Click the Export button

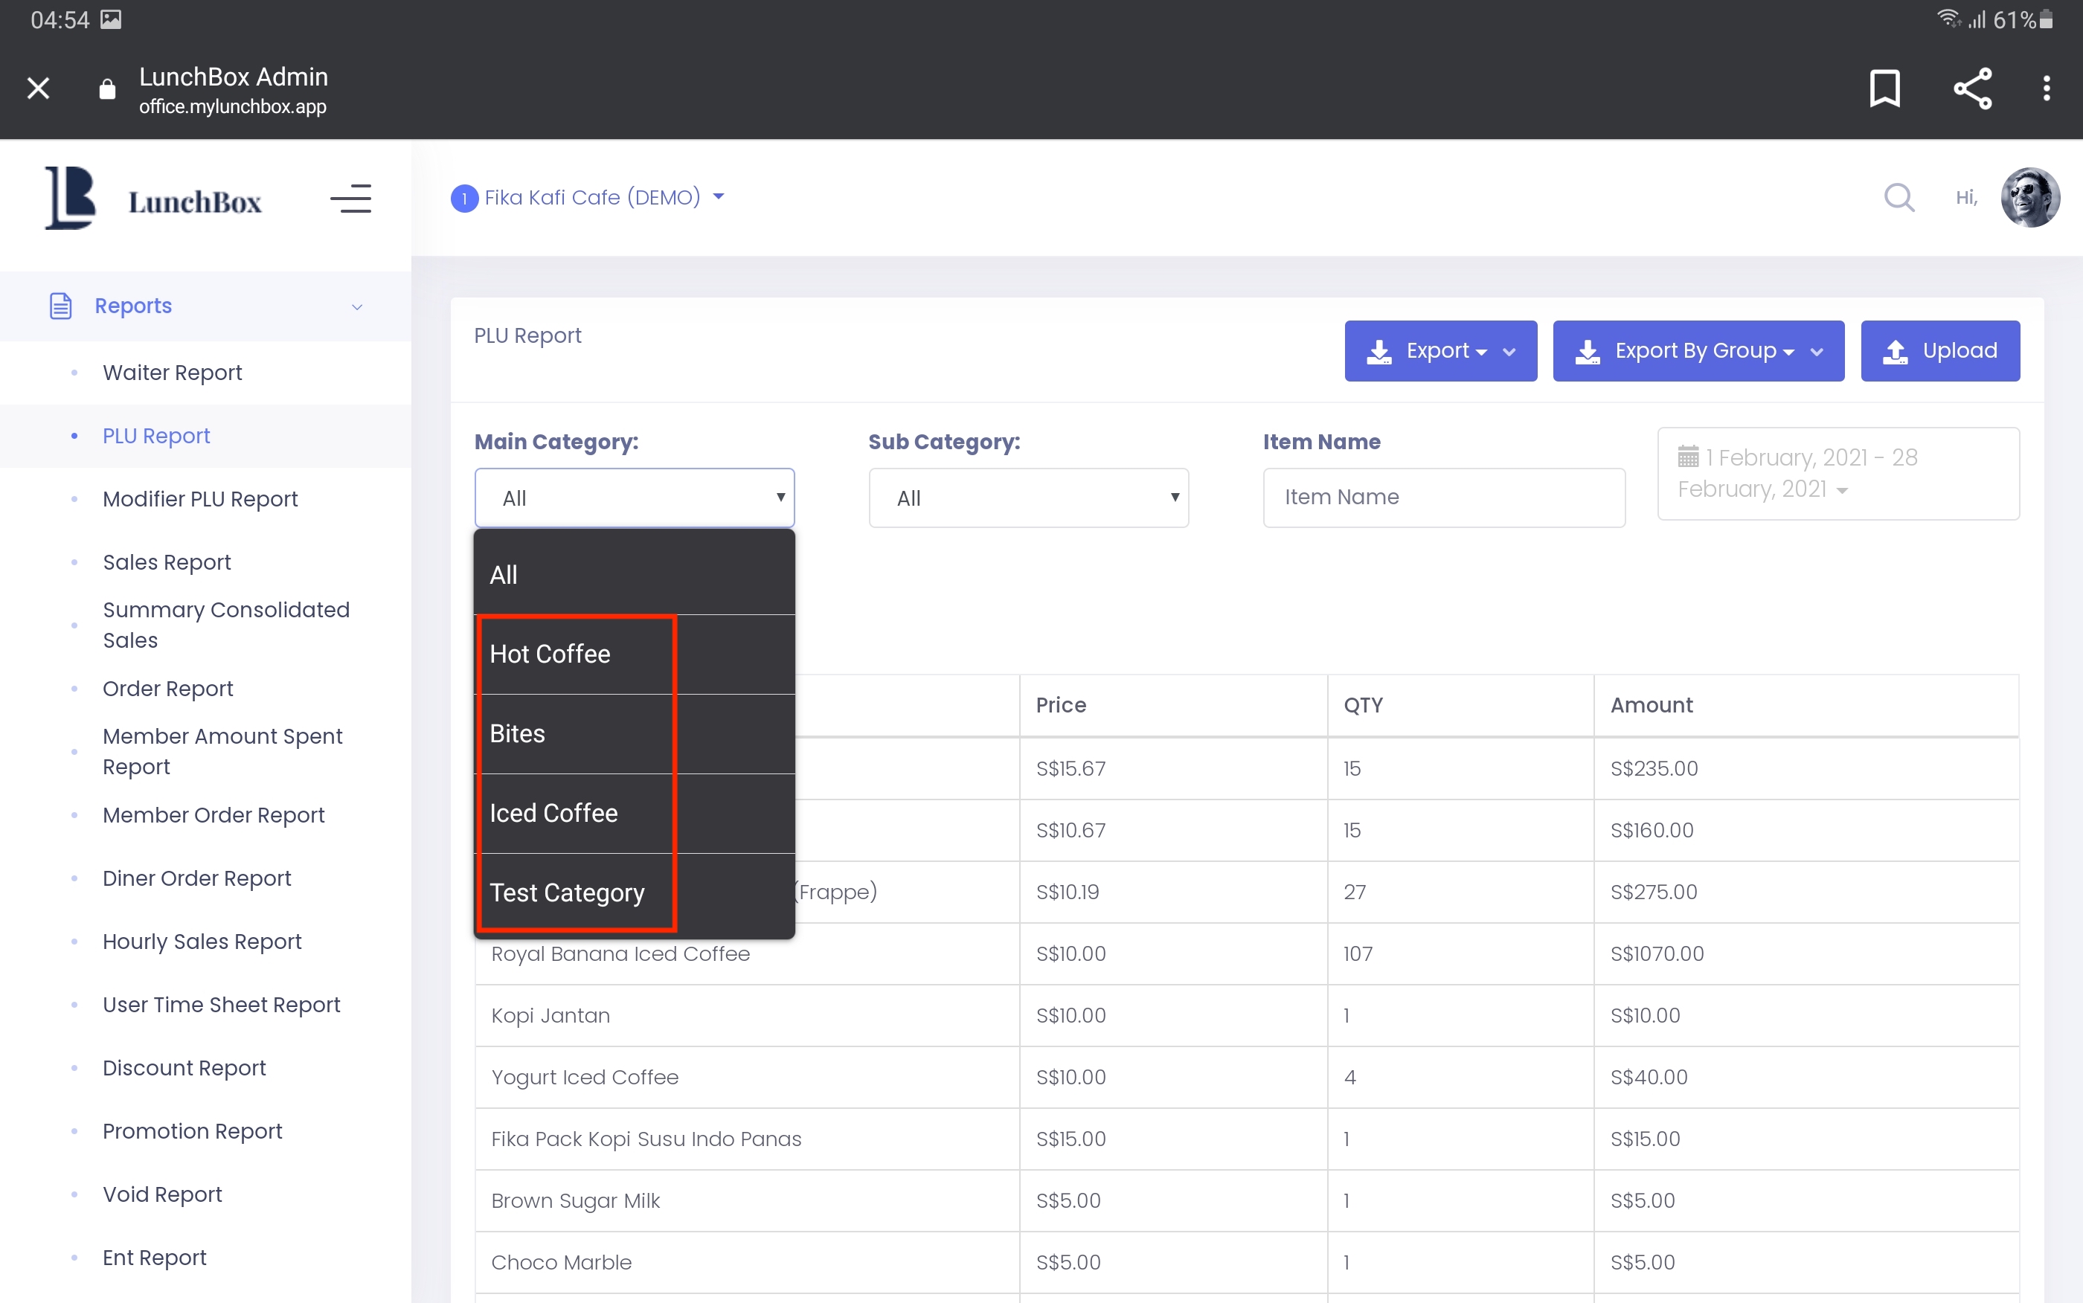pos(1440,351)
